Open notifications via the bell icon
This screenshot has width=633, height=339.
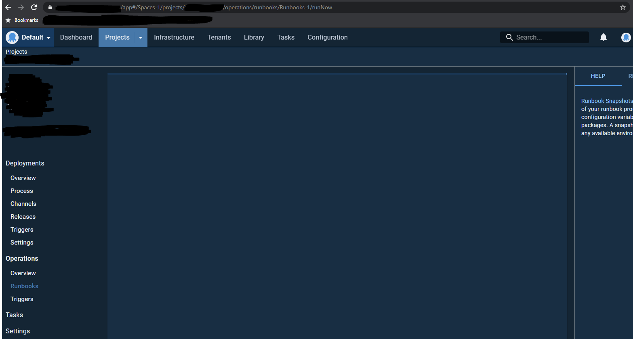604,37
